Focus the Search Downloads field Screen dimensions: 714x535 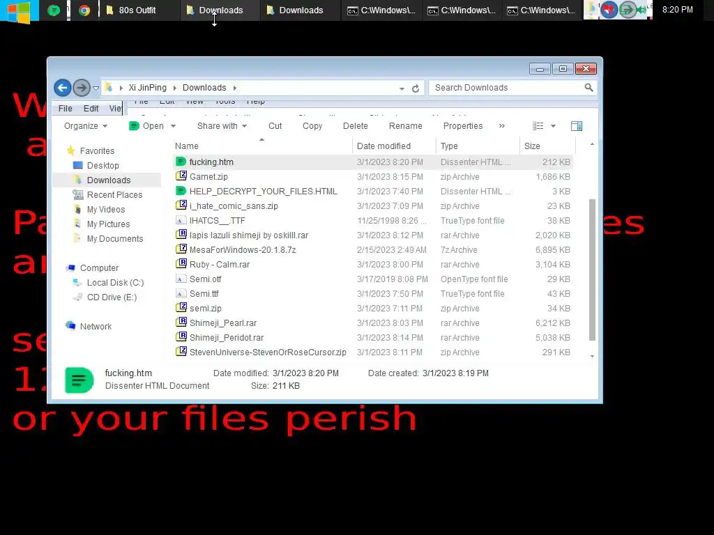point(506,87)
